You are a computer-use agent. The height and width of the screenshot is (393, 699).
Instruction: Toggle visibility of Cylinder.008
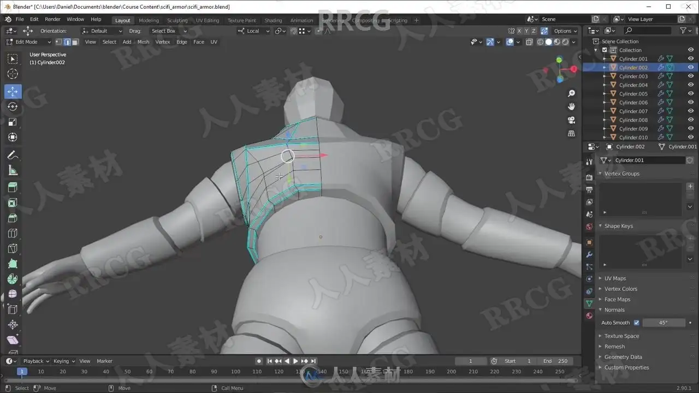[691, 120]
